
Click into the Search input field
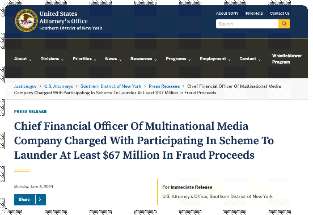tap(247, 24)
